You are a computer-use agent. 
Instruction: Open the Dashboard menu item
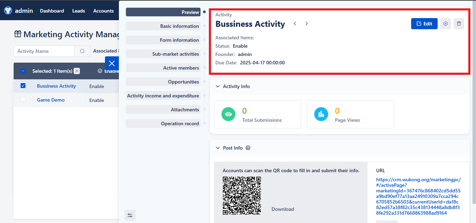tap(52, 11)
